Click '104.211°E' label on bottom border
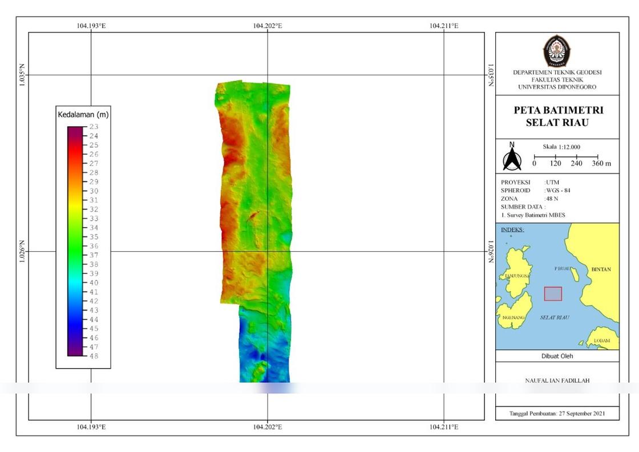Image resolution: width=639 pixels, height=452 pixels. [x=444, y=427]
